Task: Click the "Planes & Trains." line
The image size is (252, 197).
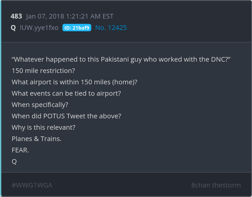Action: (x=36, y=139)
